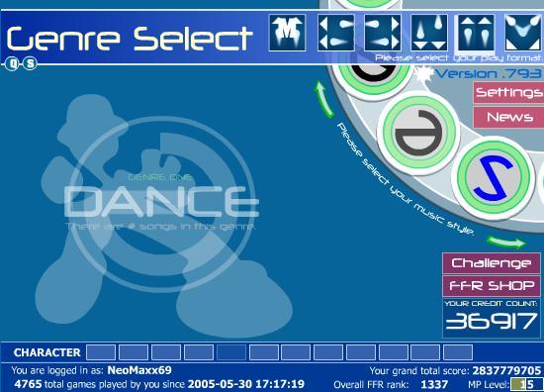Open the Challenge mode
The image size is (544, 392).
click(x=491, y=263)
